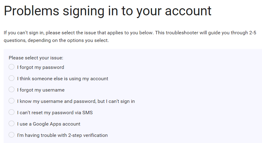
Task: Click the 'Please select your issue:' prompt
Action: (x=36, y=58)
